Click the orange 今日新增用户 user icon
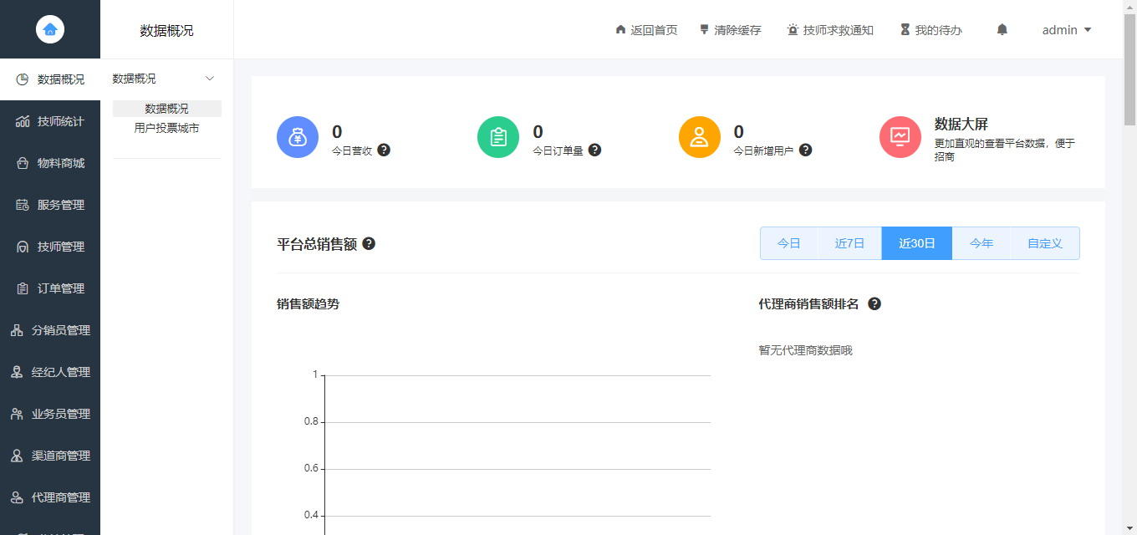The height and width of the screenshot is (535, 1137). (x=700, y=137)
